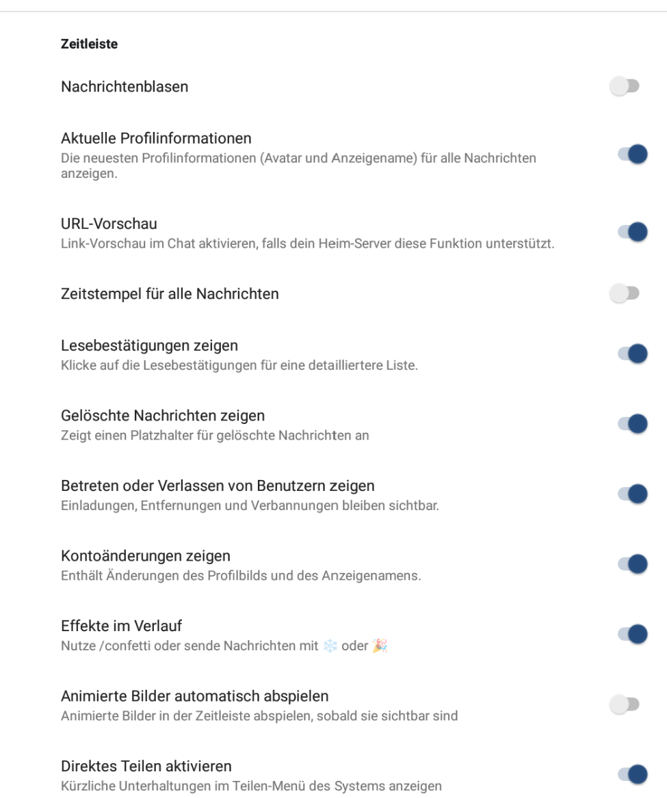Tap the Effekte im Verlauf label
This screenshot has width=667, height=798.
121,626
